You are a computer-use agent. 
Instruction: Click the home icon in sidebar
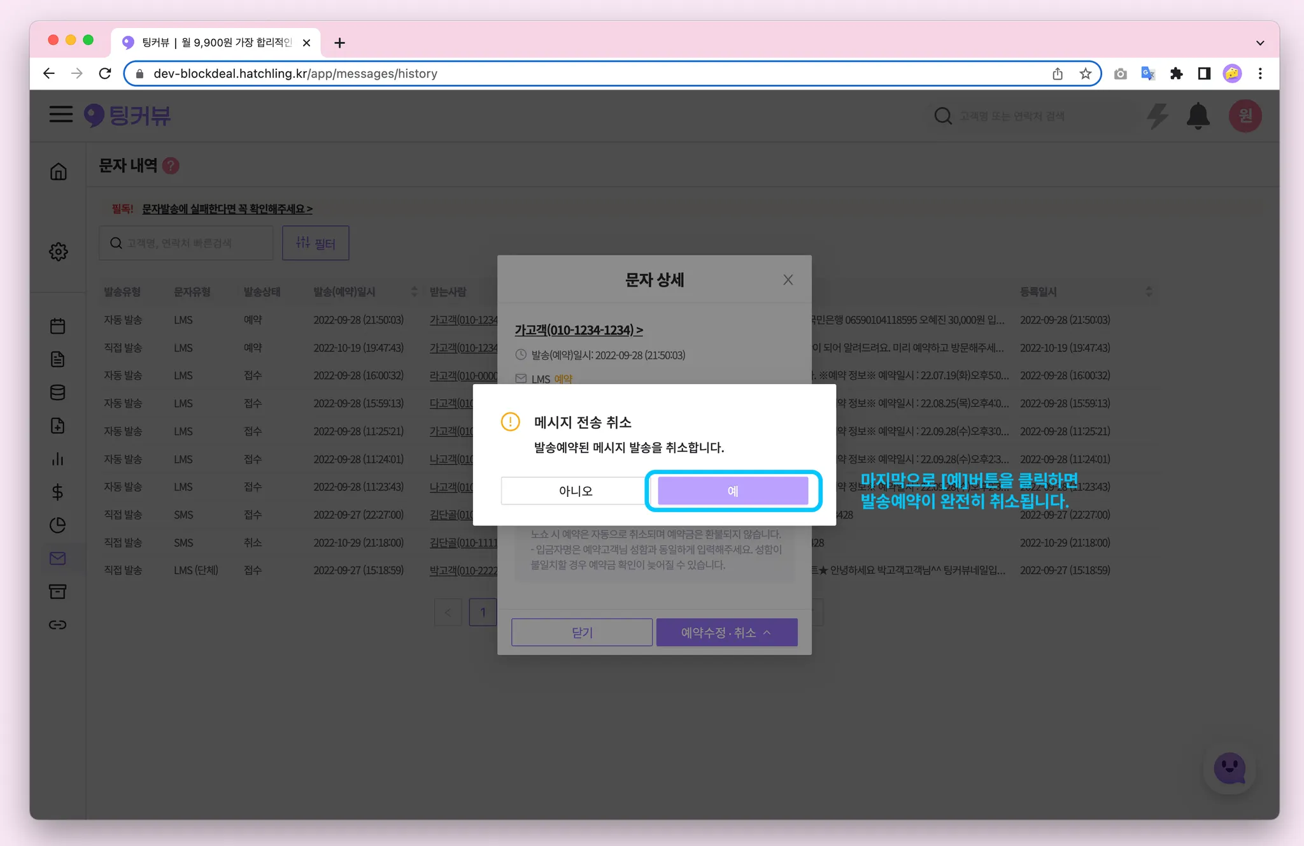pyautogui.click(x=58, y=171)
